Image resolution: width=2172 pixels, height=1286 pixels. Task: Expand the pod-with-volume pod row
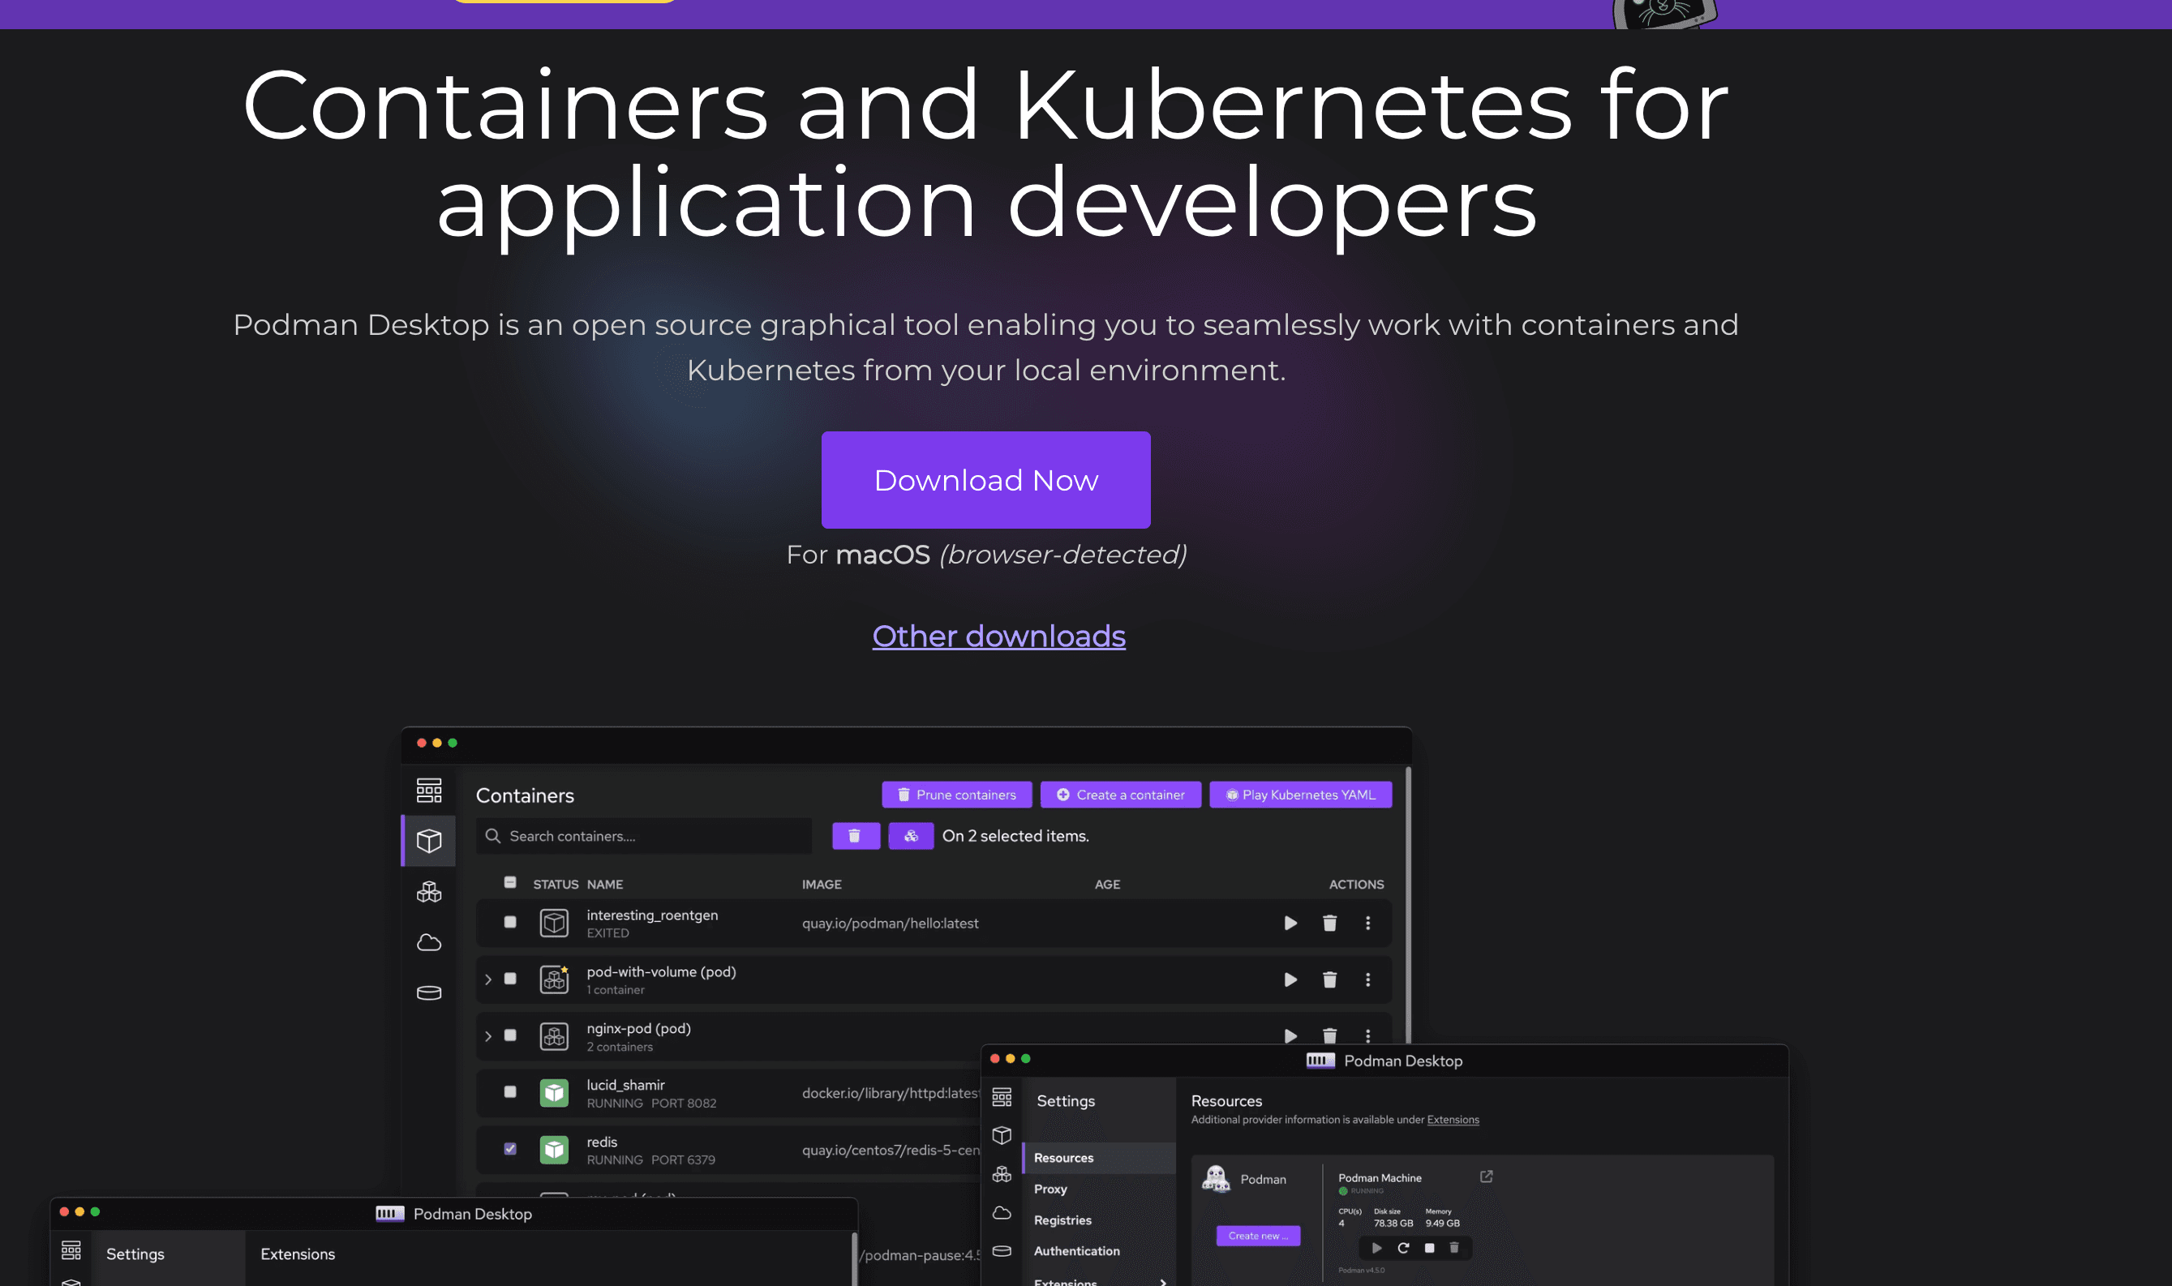pos(488,980)
